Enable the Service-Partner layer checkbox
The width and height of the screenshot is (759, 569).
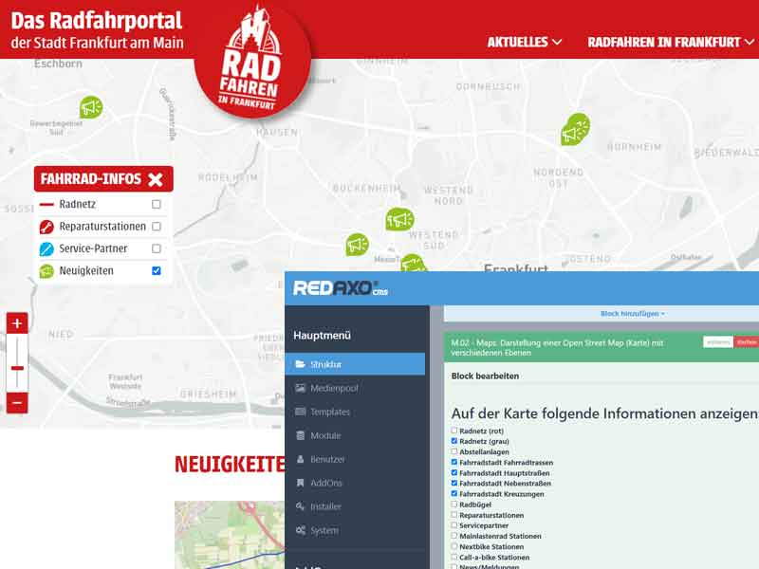tap(156, 248)
